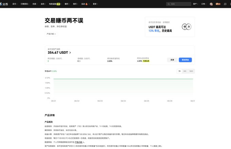Click the gray 关闭 button

pyautogui.click(x=172, y=60)
